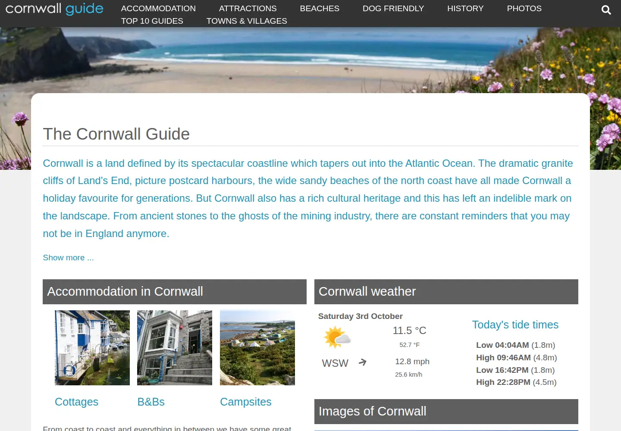Open the Campsites link

click(245, 402)
